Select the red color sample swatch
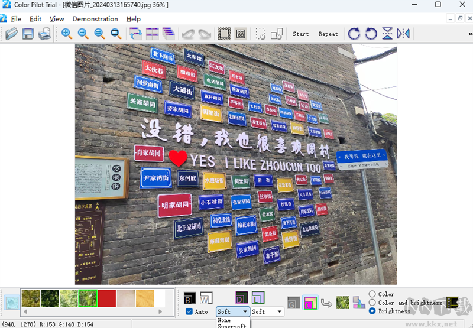Screen dimensions: 473x328 [x=107, y=298]
